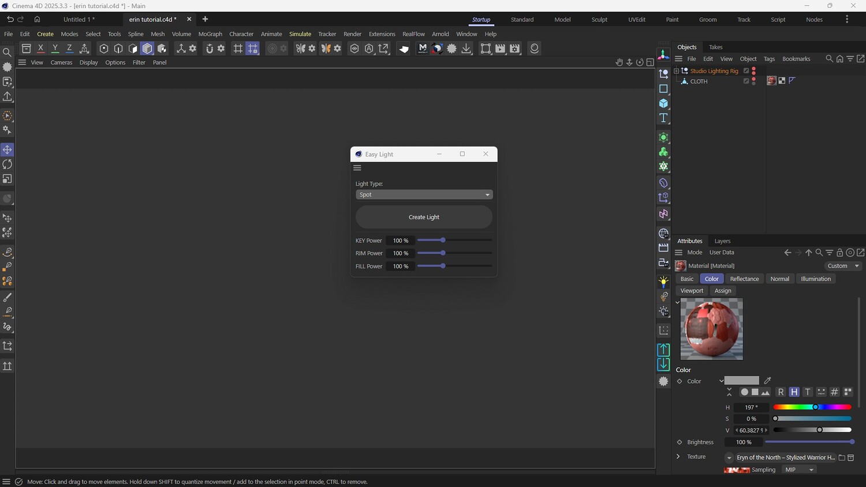This screenshot has height=487, width=866.
Task: Click the material preview sphere thumbnail
Action: pyautogui.click(x=712, y=329)
